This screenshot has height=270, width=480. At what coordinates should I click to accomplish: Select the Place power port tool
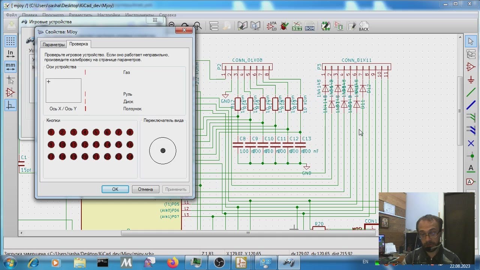click(471, 80)
